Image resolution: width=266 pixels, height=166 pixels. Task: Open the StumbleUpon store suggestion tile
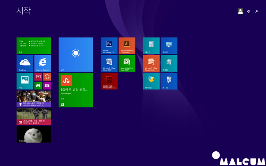point(76,90)
